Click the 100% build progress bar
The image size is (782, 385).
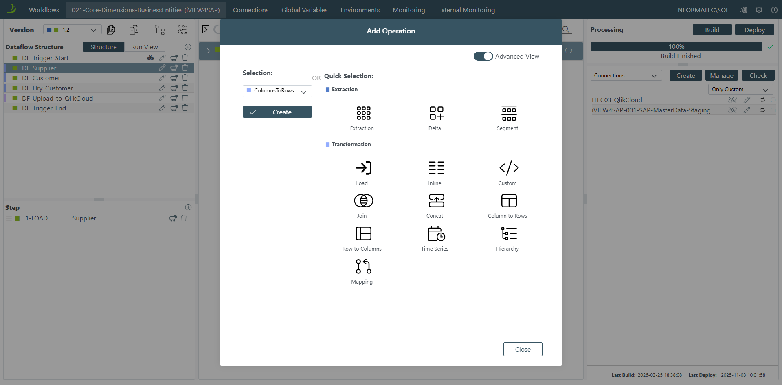(676, 47)
